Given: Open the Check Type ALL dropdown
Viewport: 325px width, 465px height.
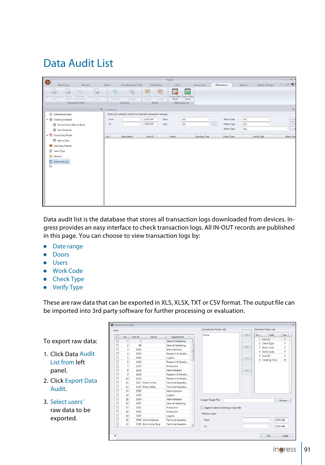Looking at the screenshot, I should (x=269, y=124).
